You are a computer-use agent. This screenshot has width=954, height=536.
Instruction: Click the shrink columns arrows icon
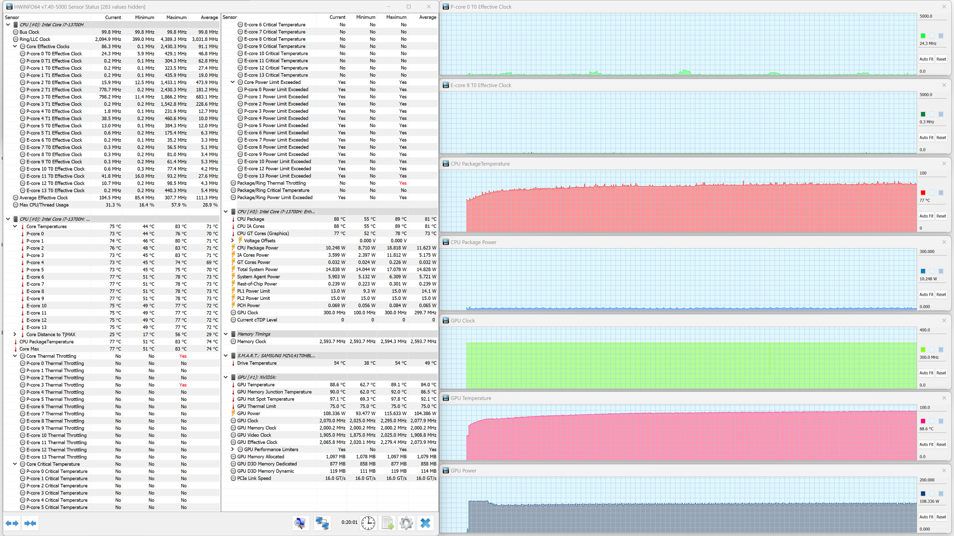coord(30,523)
